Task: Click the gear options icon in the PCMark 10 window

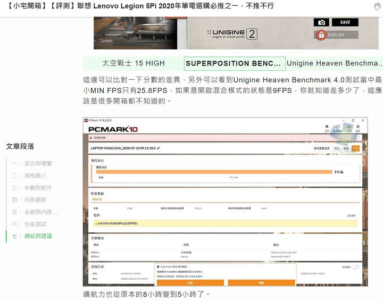Action: click(x=358, y=127)
